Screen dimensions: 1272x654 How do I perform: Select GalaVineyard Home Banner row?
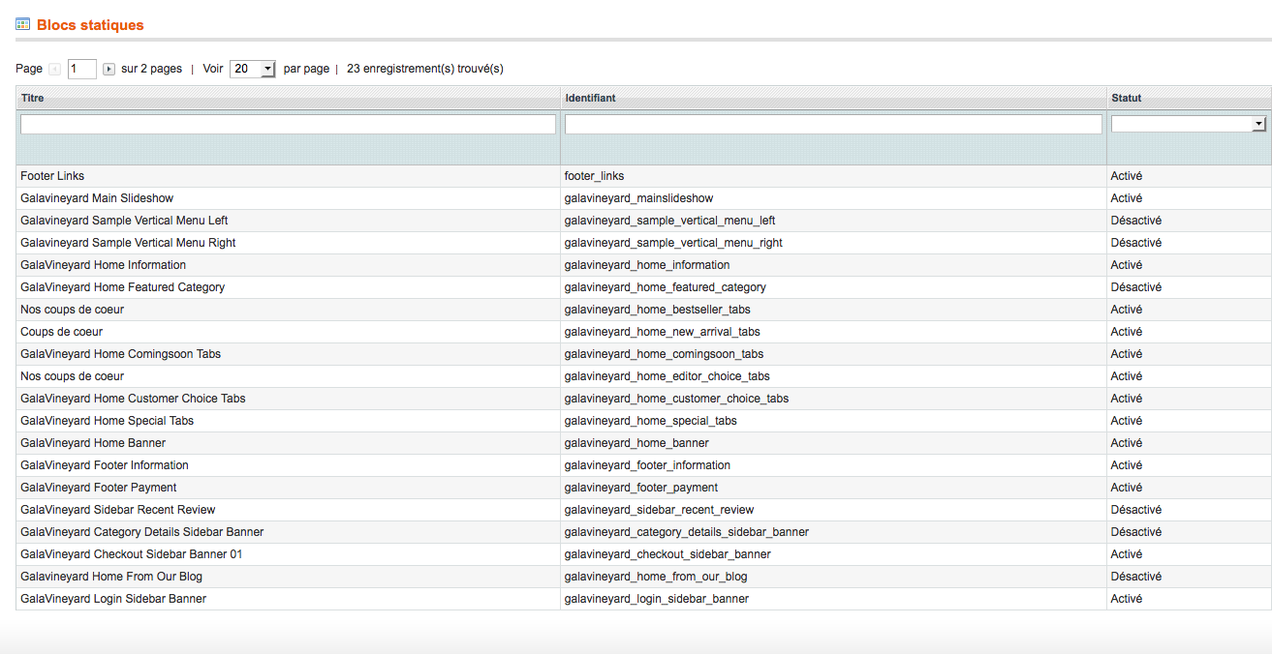93,443
